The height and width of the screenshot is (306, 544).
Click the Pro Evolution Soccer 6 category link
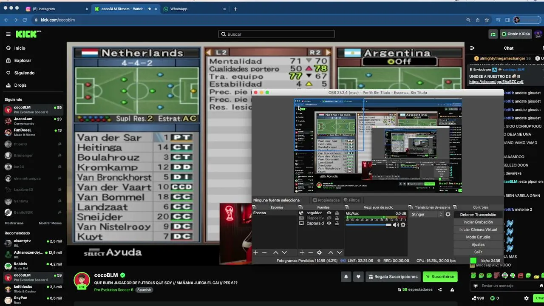[x=113, y=290]
